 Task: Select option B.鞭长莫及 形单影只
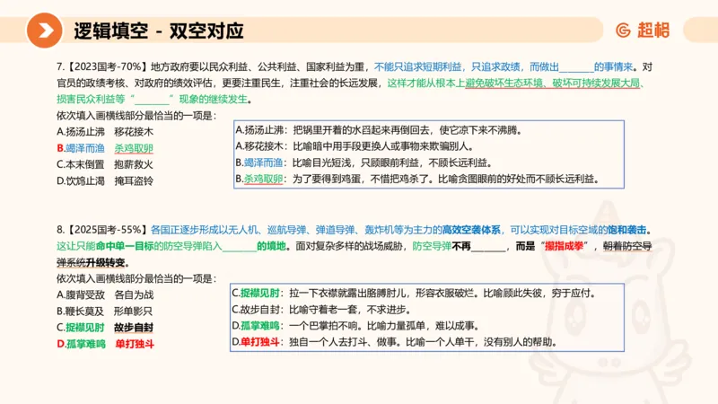point(104,312)
